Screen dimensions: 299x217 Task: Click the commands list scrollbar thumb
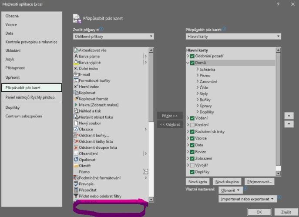click(x=151, y=87)
